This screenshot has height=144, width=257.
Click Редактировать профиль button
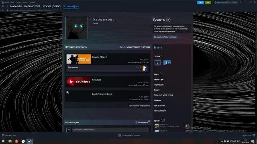165,37
